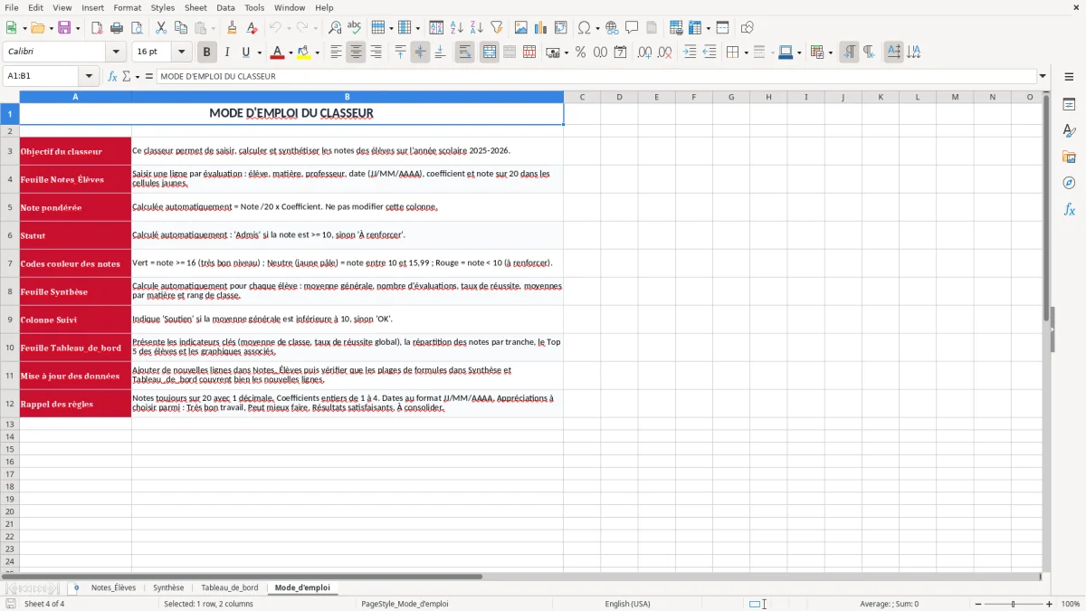Open the Font Name dropdown

pos(116,53)
